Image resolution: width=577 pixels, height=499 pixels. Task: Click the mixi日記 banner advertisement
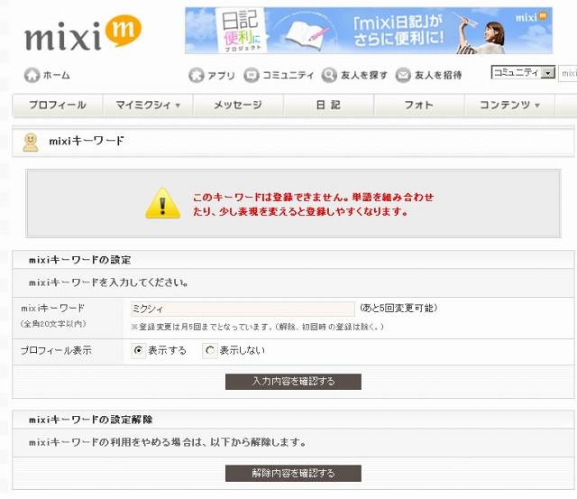369,31
